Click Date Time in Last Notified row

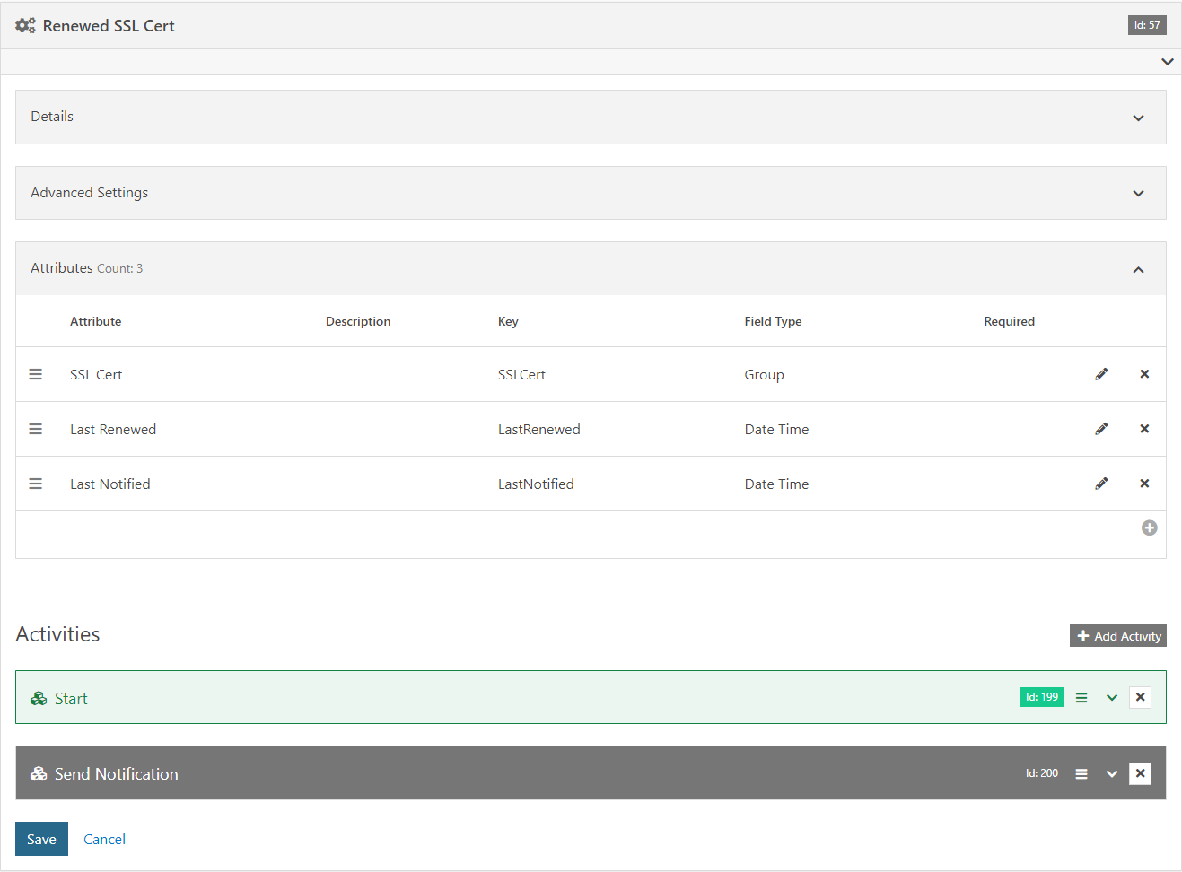tap(776, 484)
